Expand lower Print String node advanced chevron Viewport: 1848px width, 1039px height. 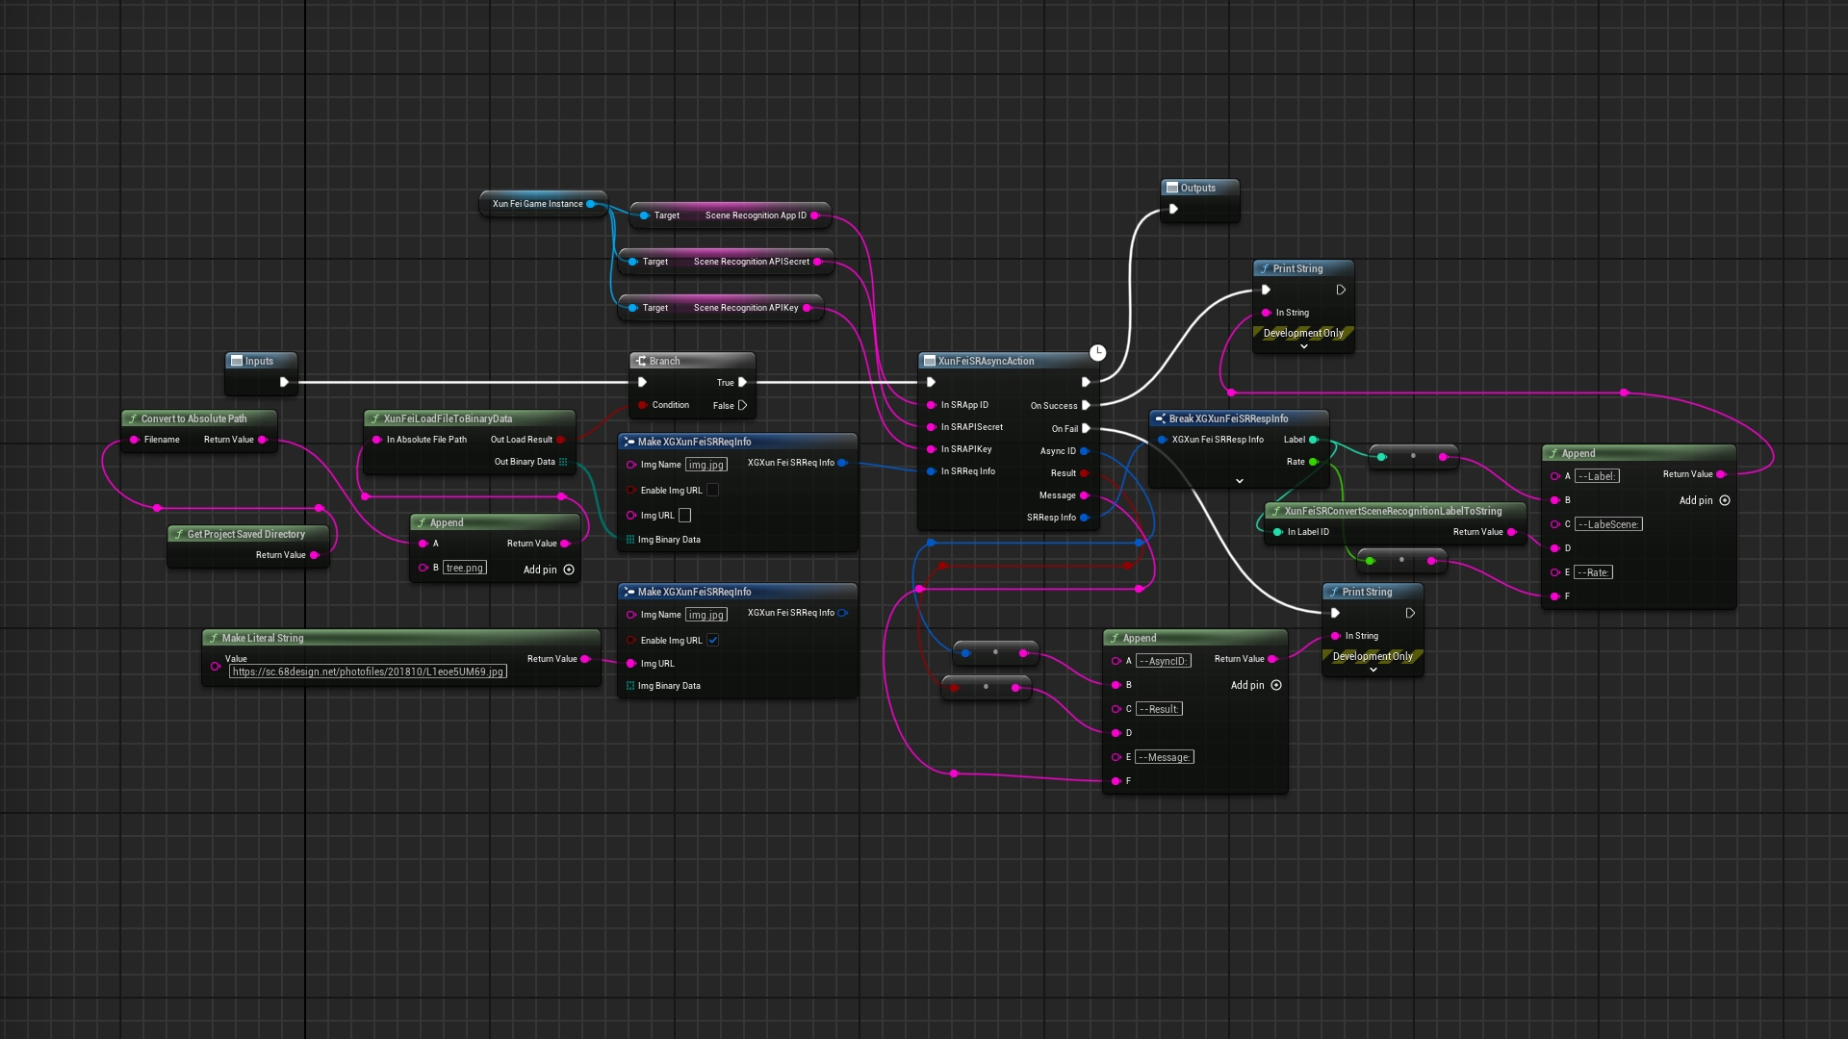(1373, 670)
